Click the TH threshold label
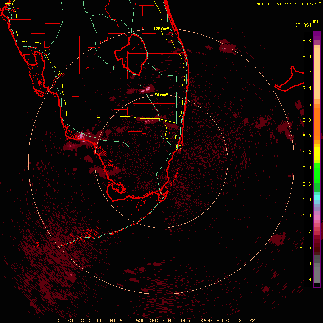 pyautogui.click(x=308, y=280)
